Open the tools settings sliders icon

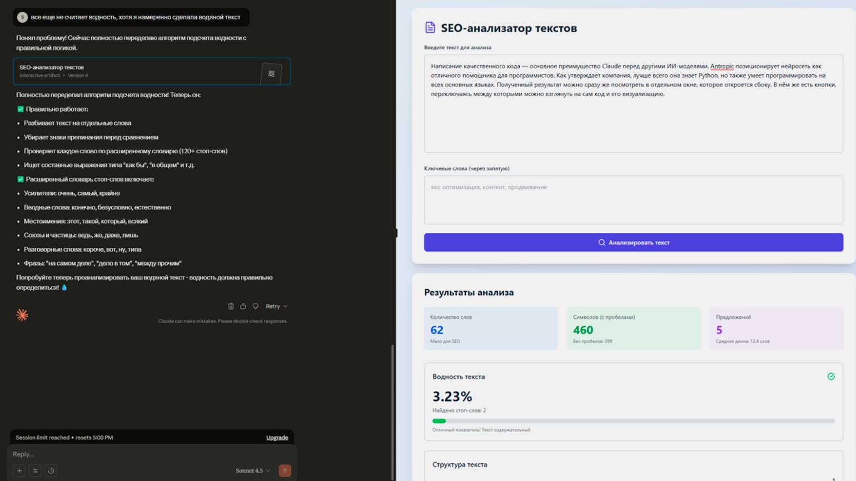35,470
